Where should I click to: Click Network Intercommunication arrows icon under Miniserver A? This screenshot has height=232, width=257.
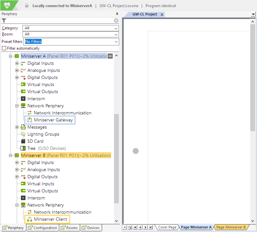[x=30, y=113]
